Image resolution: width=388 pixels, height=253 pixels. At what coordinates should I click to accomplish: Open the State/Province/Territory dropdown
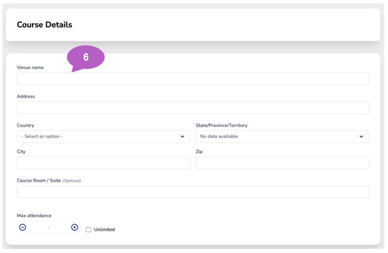[x=283, y=136]
